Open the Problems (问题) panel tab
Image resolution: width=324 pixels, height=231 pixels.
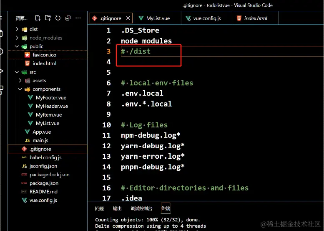[99, 208]
